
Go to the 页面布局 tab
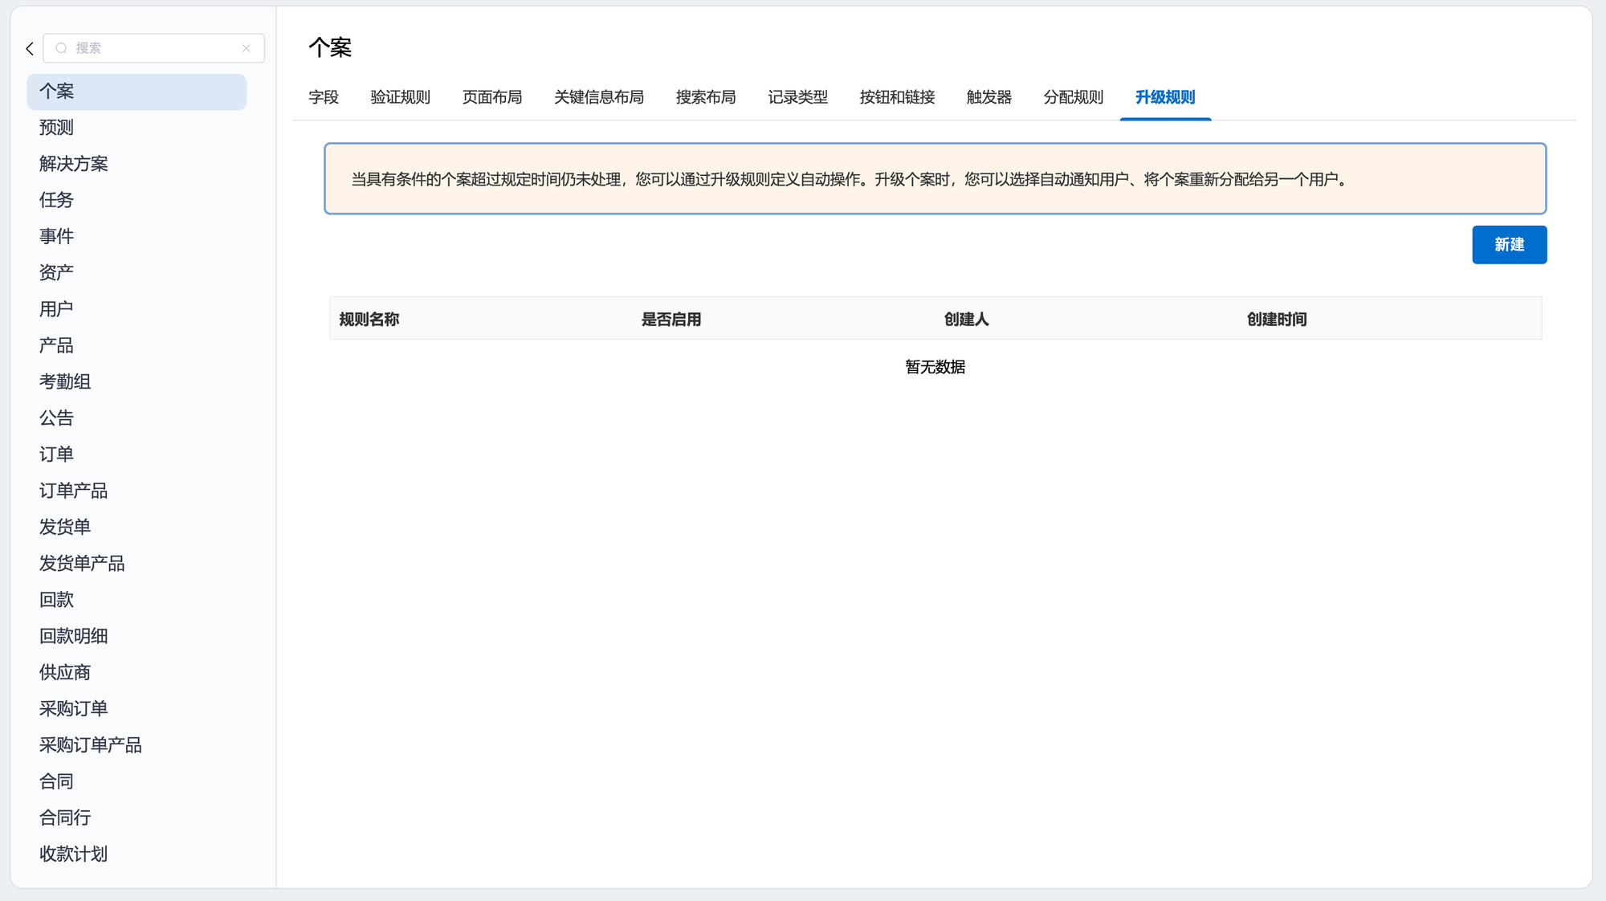491,97
